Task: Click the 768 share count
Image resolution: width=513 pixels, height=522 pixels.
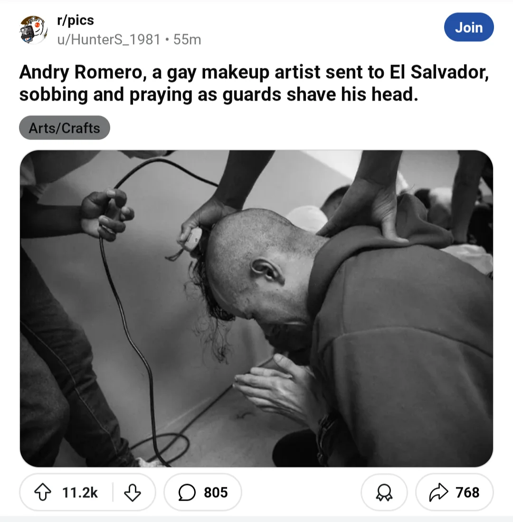Action: (467, 493)
